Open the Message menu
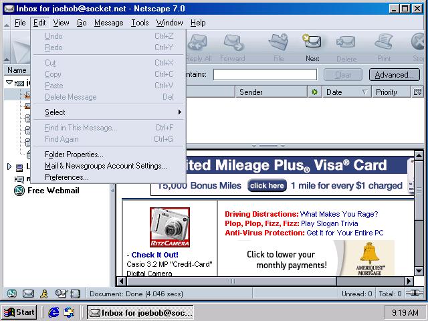 [x=108, y=23]
